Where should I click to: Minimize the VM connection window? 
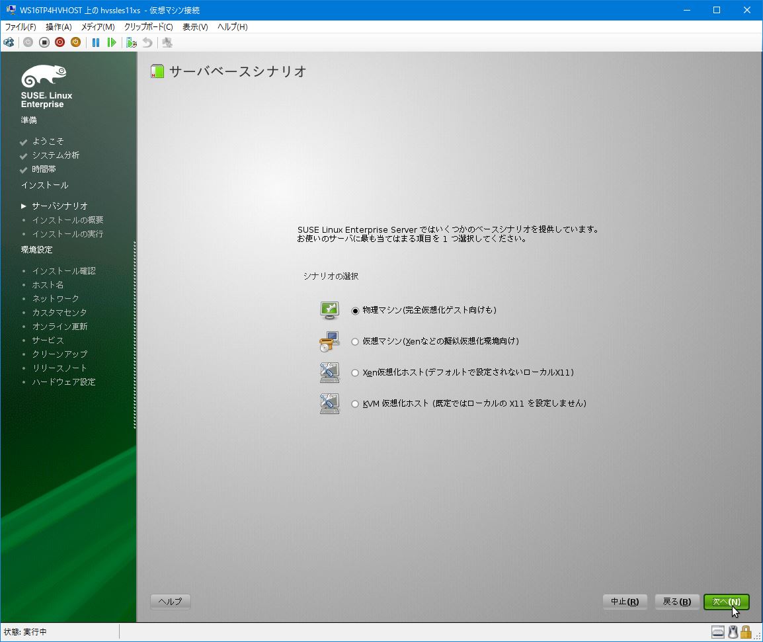pos(686,10)
